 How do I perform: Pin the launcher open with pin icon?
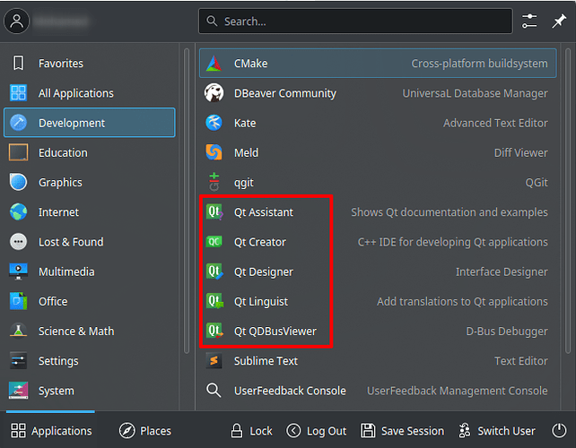(x=559, y=21)
